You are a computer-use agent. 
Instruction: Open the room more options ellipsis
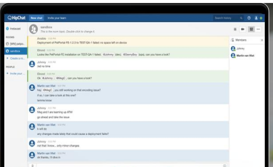(259, 29)
